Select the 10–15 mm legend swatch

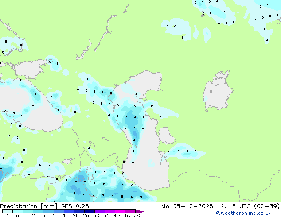(59, 211)
